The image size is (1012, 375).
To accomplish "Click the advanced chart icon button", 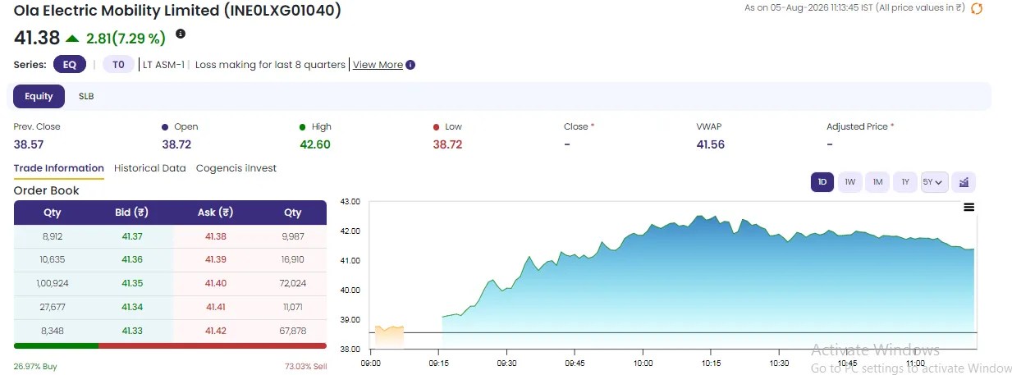I will (x=964, y=182).
